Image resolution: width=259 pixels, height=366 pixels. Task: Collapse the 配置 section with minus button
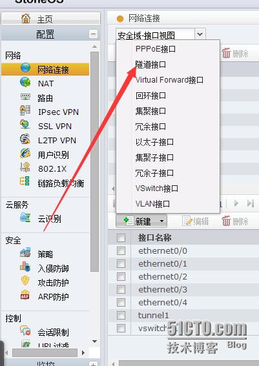pyautogui.click(x=93, y=34)
